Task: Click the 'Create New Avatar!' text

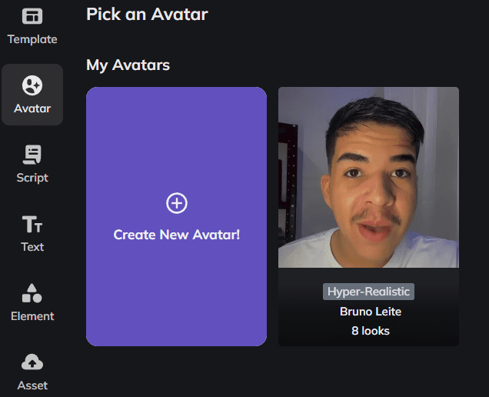Action: pos(177,235)
